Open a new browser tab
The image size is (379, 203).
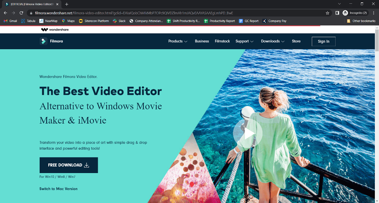click(66, 4)
